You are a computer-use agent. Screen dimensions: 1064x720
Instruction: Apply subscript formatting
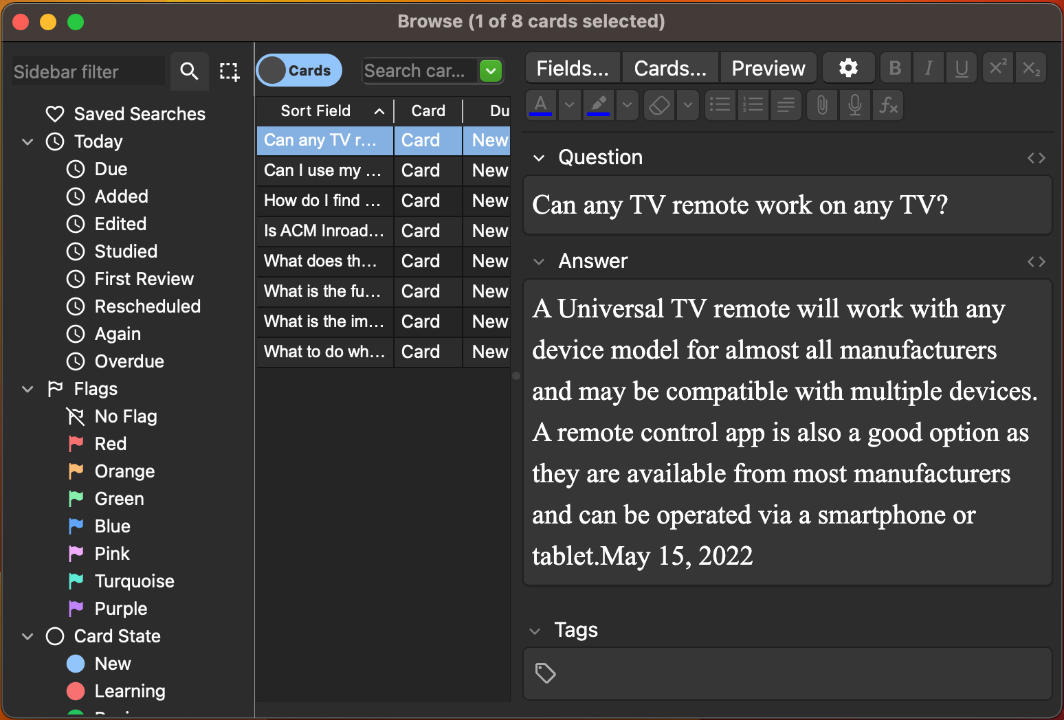point(1030,67)
